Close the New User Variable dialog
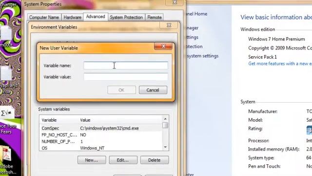Viewport: 312px width, 176px height. click(163, 46)
